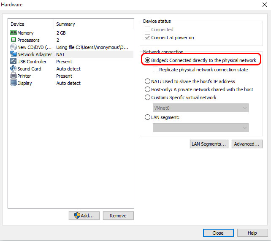
Task: Click the Network Adapter icon
Action: 13,54
